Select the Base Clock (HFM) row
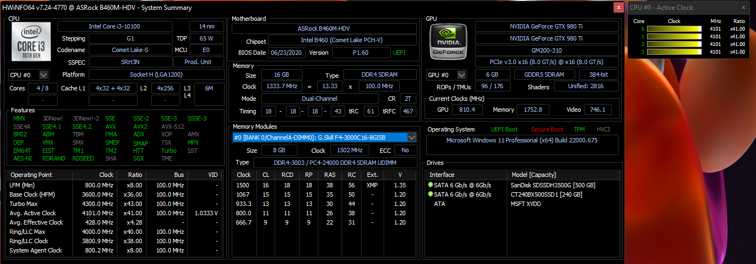Image resolution: width=756 pixels, height=264 pixels. click(114, 194)
